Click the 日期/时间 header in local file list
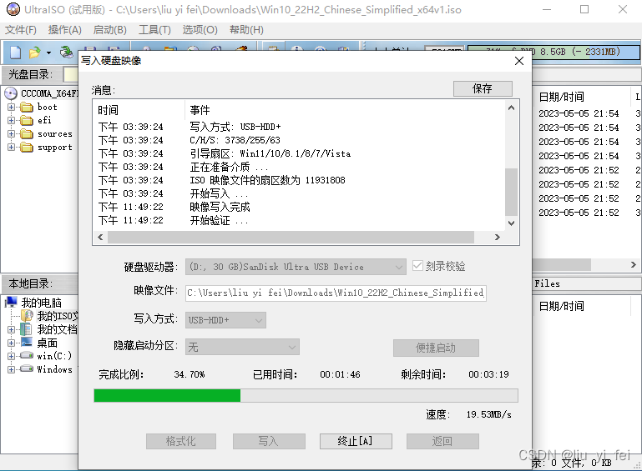 click(x=561, y=306)
